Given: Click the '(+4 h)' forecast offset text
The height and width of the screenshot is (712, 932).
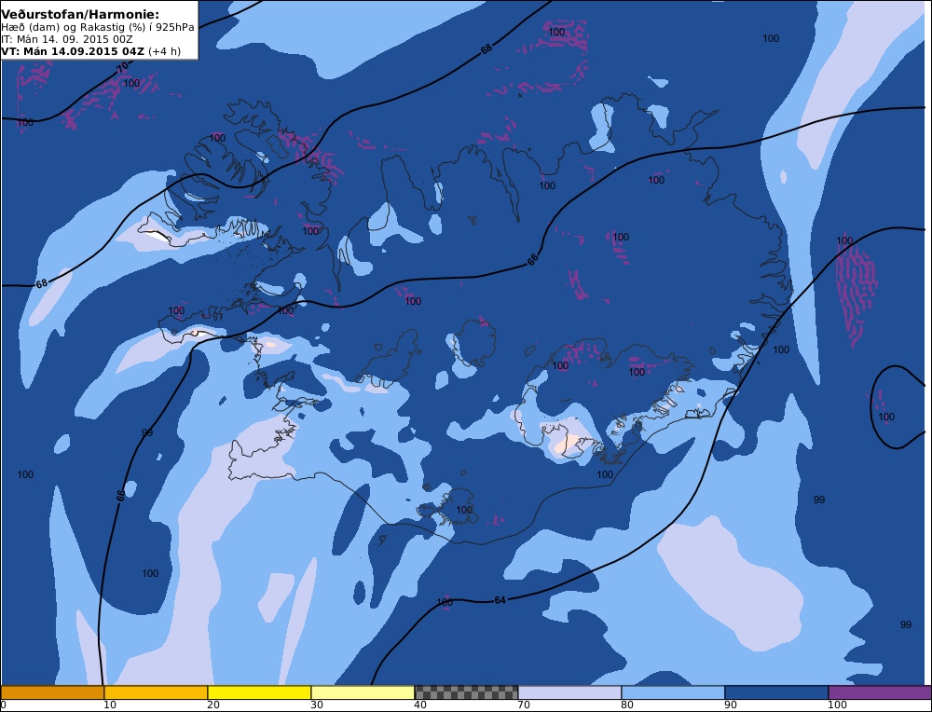Looking at the screenshot, I should click(165, 51).
